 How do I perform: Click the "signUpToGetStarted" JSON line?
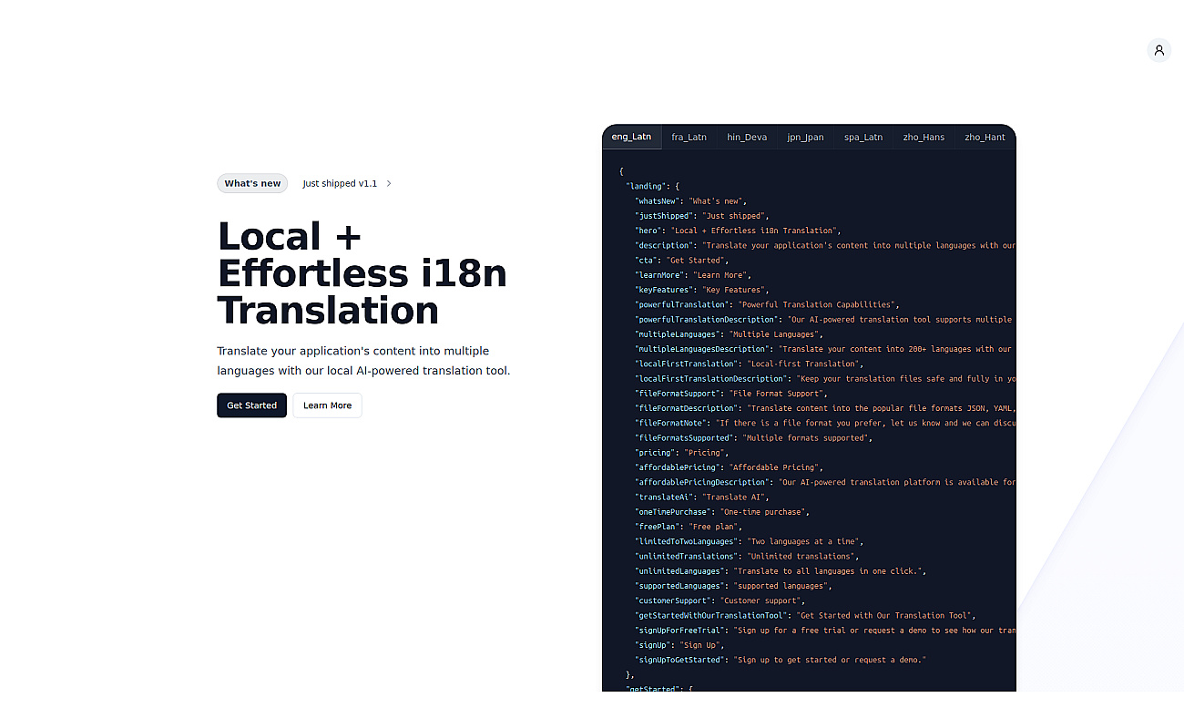point(781,660)
